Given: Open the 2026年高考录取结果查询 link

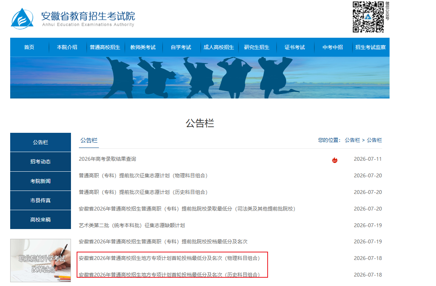Looking at the screenshot, I should [107, 159].
